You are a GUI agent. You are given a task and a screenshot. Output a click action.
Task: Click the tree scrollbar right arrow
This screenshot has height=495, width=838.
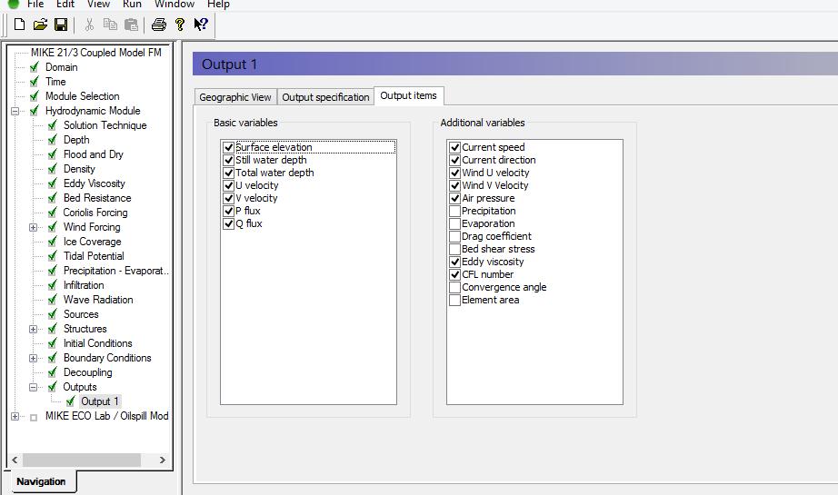click(x=162, y=460)
